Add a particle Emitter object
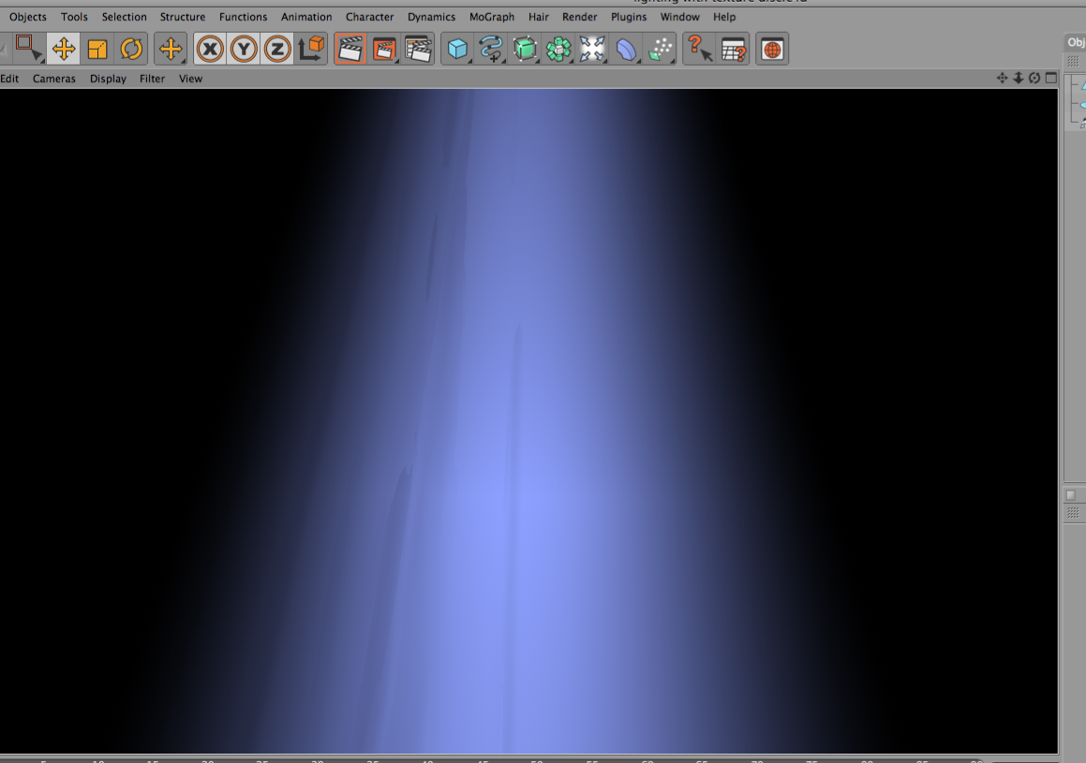 [x=660, y=49]
